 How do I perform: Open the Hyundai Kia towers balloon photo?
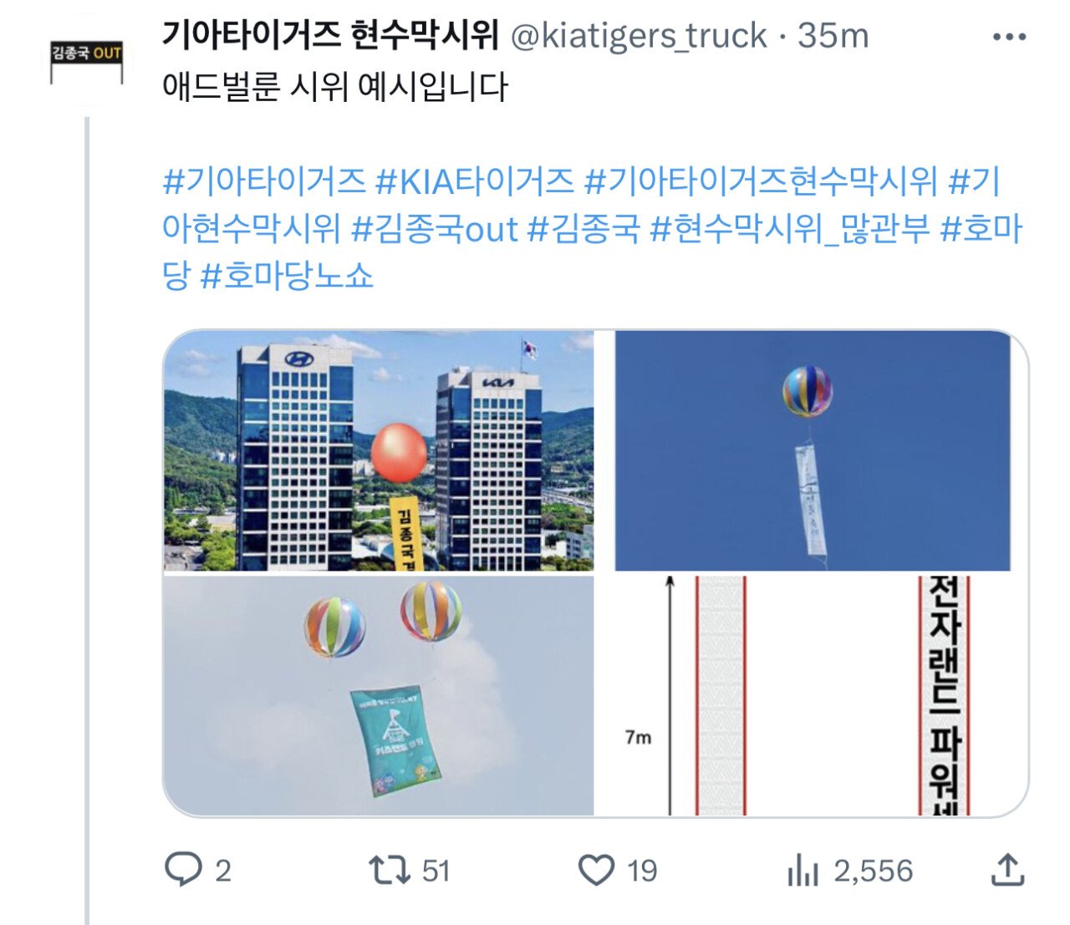tap(379, 451)
